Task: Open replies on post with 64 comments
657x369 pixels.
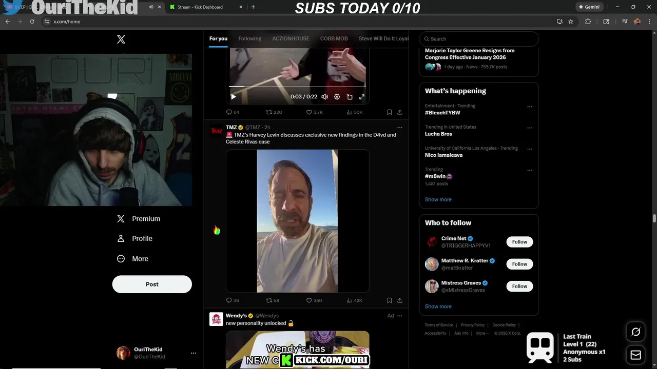Action: tap(233, 112)
